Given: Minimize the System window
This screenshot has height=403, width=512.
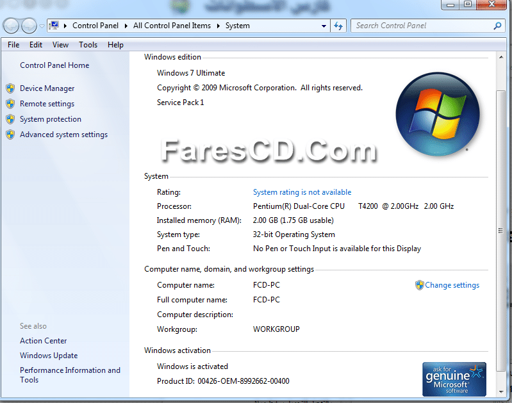Looking at the screenshot, I should [x=450, y=4].
